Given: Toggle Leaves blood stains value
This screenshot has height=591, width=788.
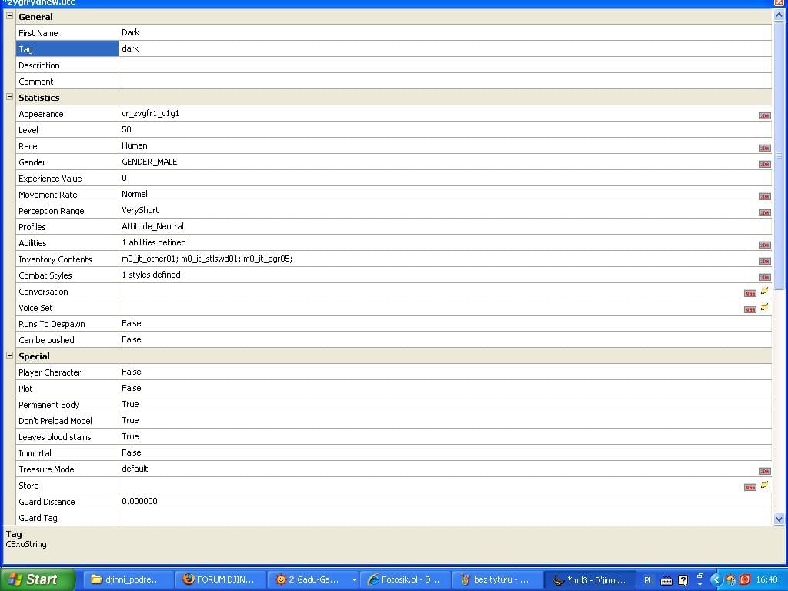Looking at the screenshot, I should (x=445, y=437).
